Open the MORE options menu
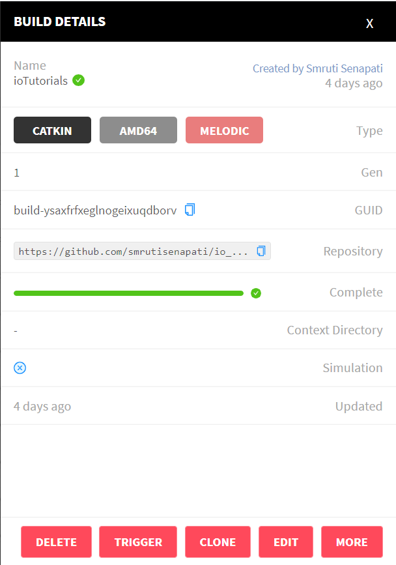This screenshot has height=565, width=396. pyautogui.click(x=352, y=542)
